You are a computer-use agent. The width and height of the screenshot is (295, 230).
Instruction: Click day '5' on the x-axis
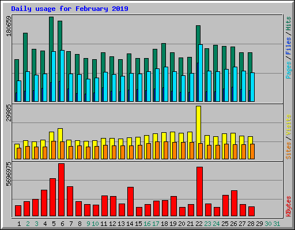[54, 224]
